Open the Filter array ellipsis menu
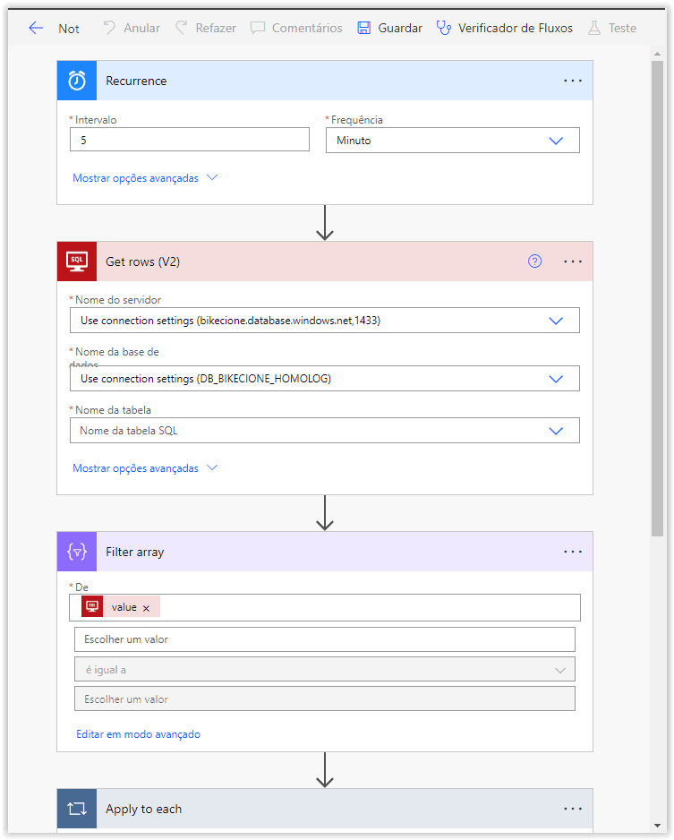The height and width of the screenshot is (840, 674). click(572, 552)
